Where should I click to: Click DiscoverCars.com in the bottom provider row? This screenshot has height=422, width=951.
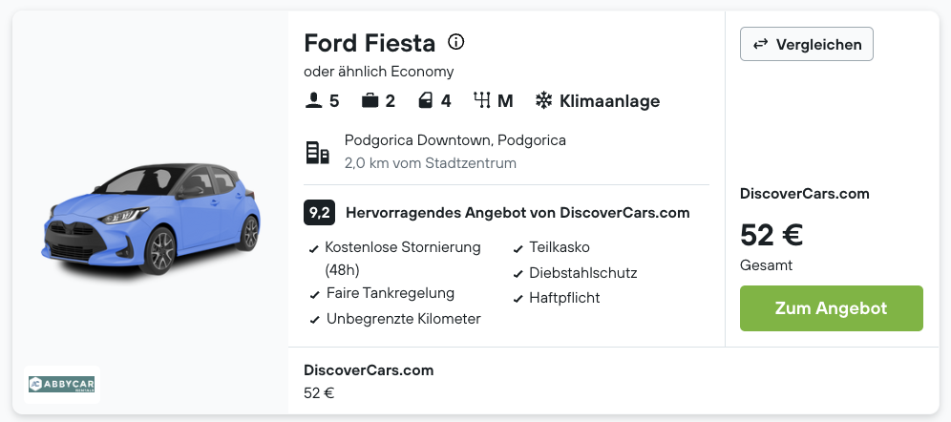click(369, 370)
